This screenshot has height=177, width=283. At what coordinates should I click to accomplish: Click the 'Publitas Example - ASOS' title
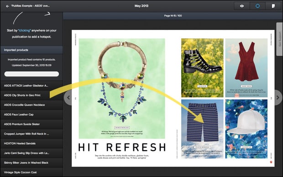click(30, 6)
